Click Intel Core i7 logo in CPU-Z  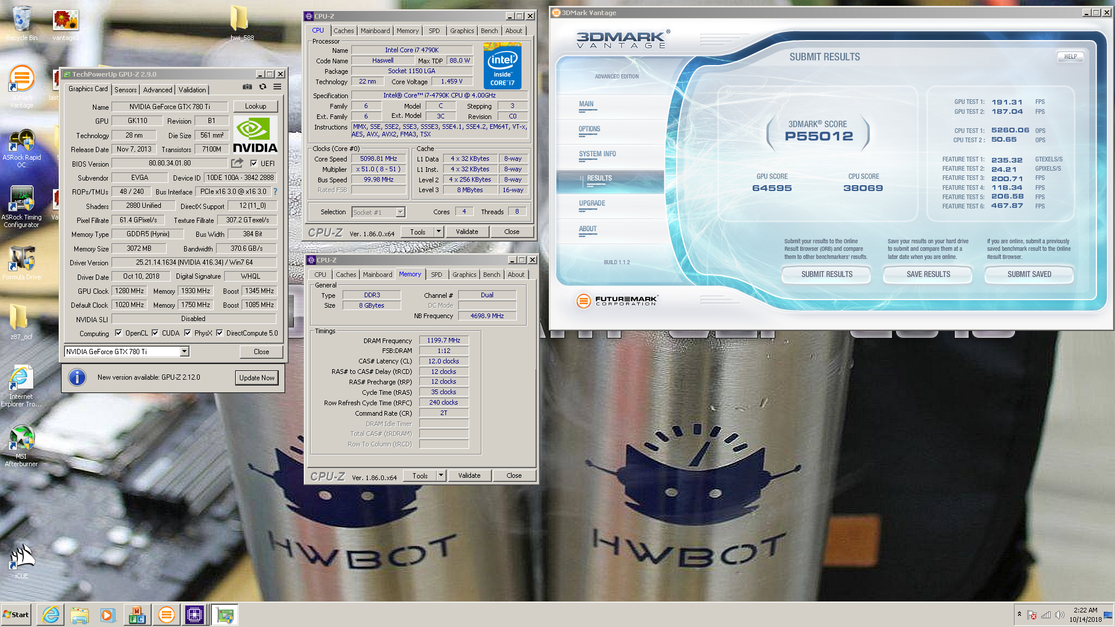click(x=502, y=66)
